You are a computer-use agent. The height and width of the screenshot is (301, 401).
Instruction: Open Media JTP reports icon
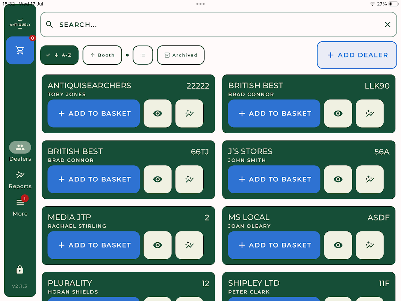pyautogui.click(x=189, y=245)
